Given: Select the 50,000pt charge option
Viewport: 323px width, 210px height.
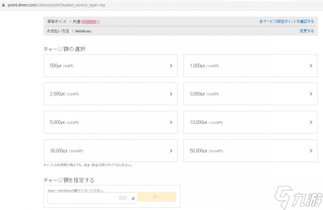Looking at the screenshot, I should (x=250, y=151).
